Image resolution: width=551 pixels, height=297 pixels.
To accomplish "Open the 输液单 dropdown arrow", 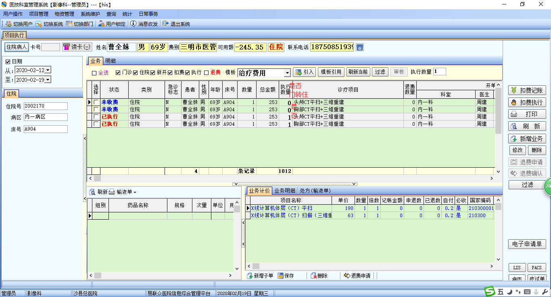I will [x=135, y=193].
